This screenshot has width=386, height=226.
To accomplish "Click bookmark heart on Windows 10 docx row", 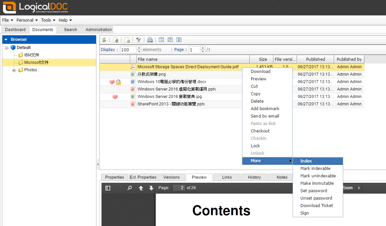I will (x=112, y=82).
